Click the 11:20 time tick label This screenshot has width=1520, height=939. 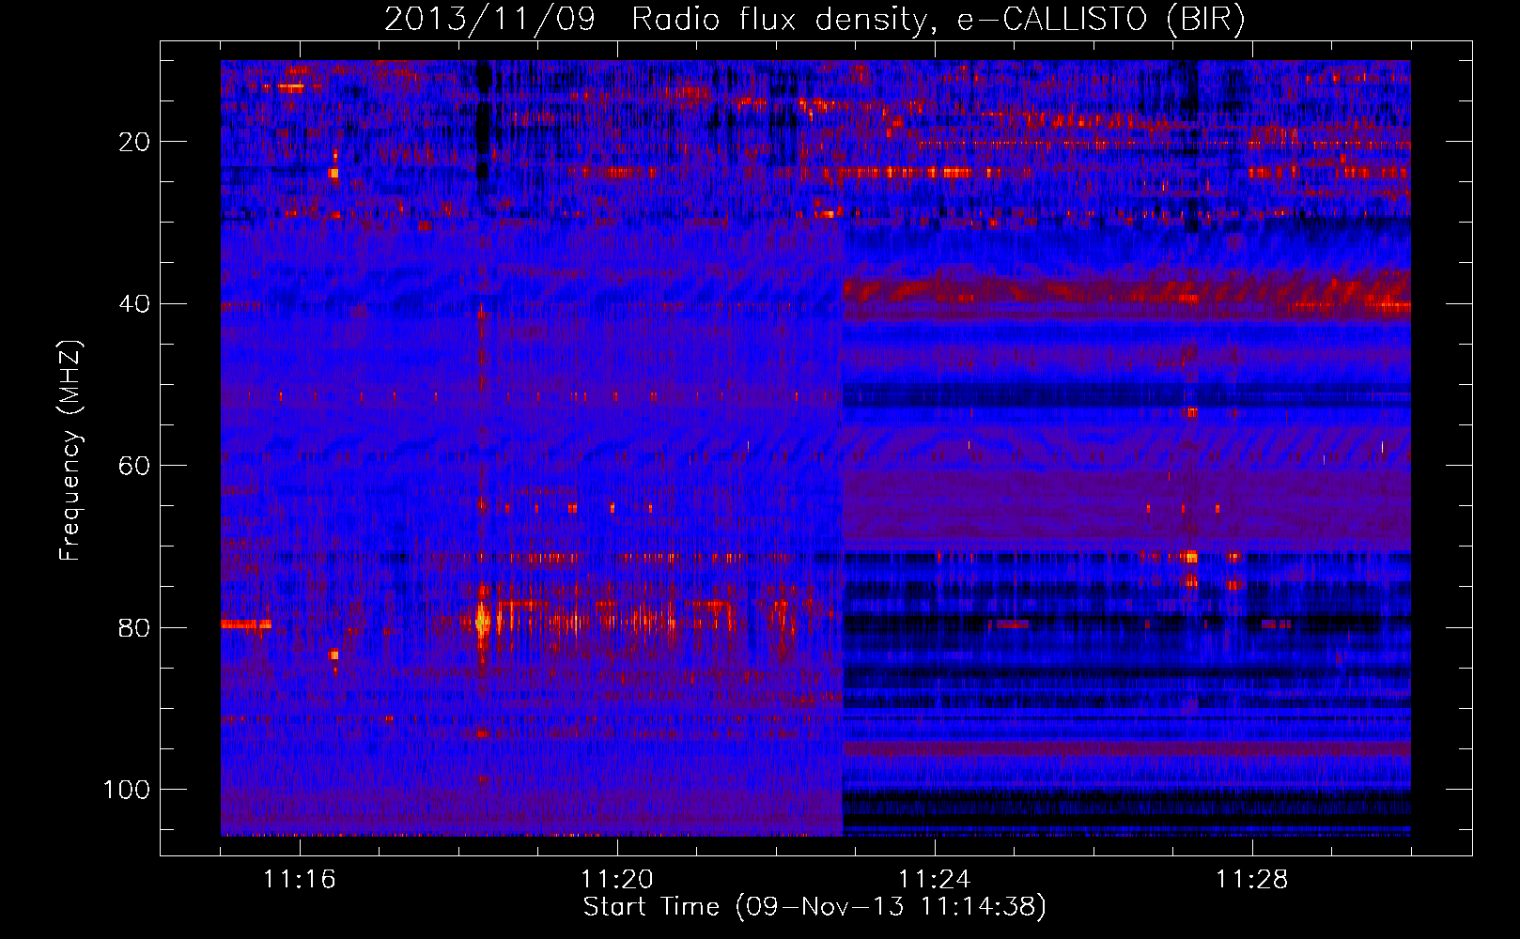coord(617,880)
